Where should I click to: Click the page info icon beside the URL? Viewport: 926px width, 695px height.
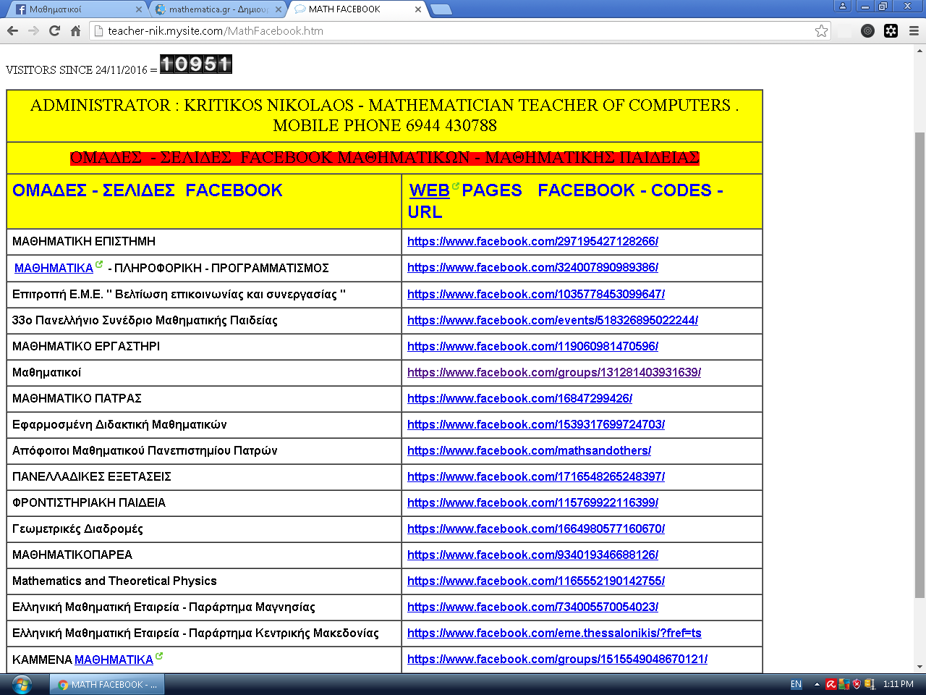click(98, 31)
